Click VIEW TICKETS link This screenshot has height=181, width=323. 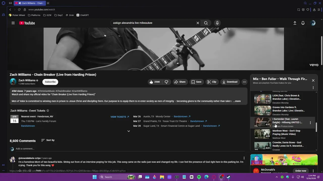pyautogui.click(x=120, y=117)
